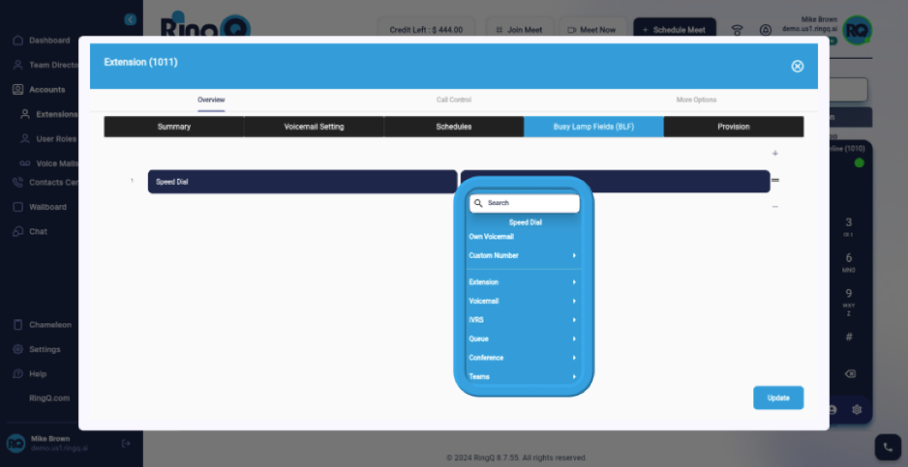
Task: Click the Update button
Action: [x=778, y=398]
